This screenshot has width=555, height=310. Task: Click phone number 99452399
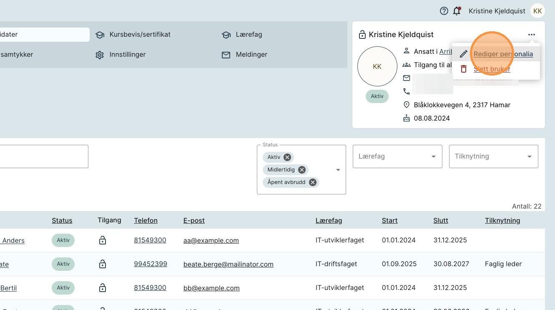click(x=151, y=264)
